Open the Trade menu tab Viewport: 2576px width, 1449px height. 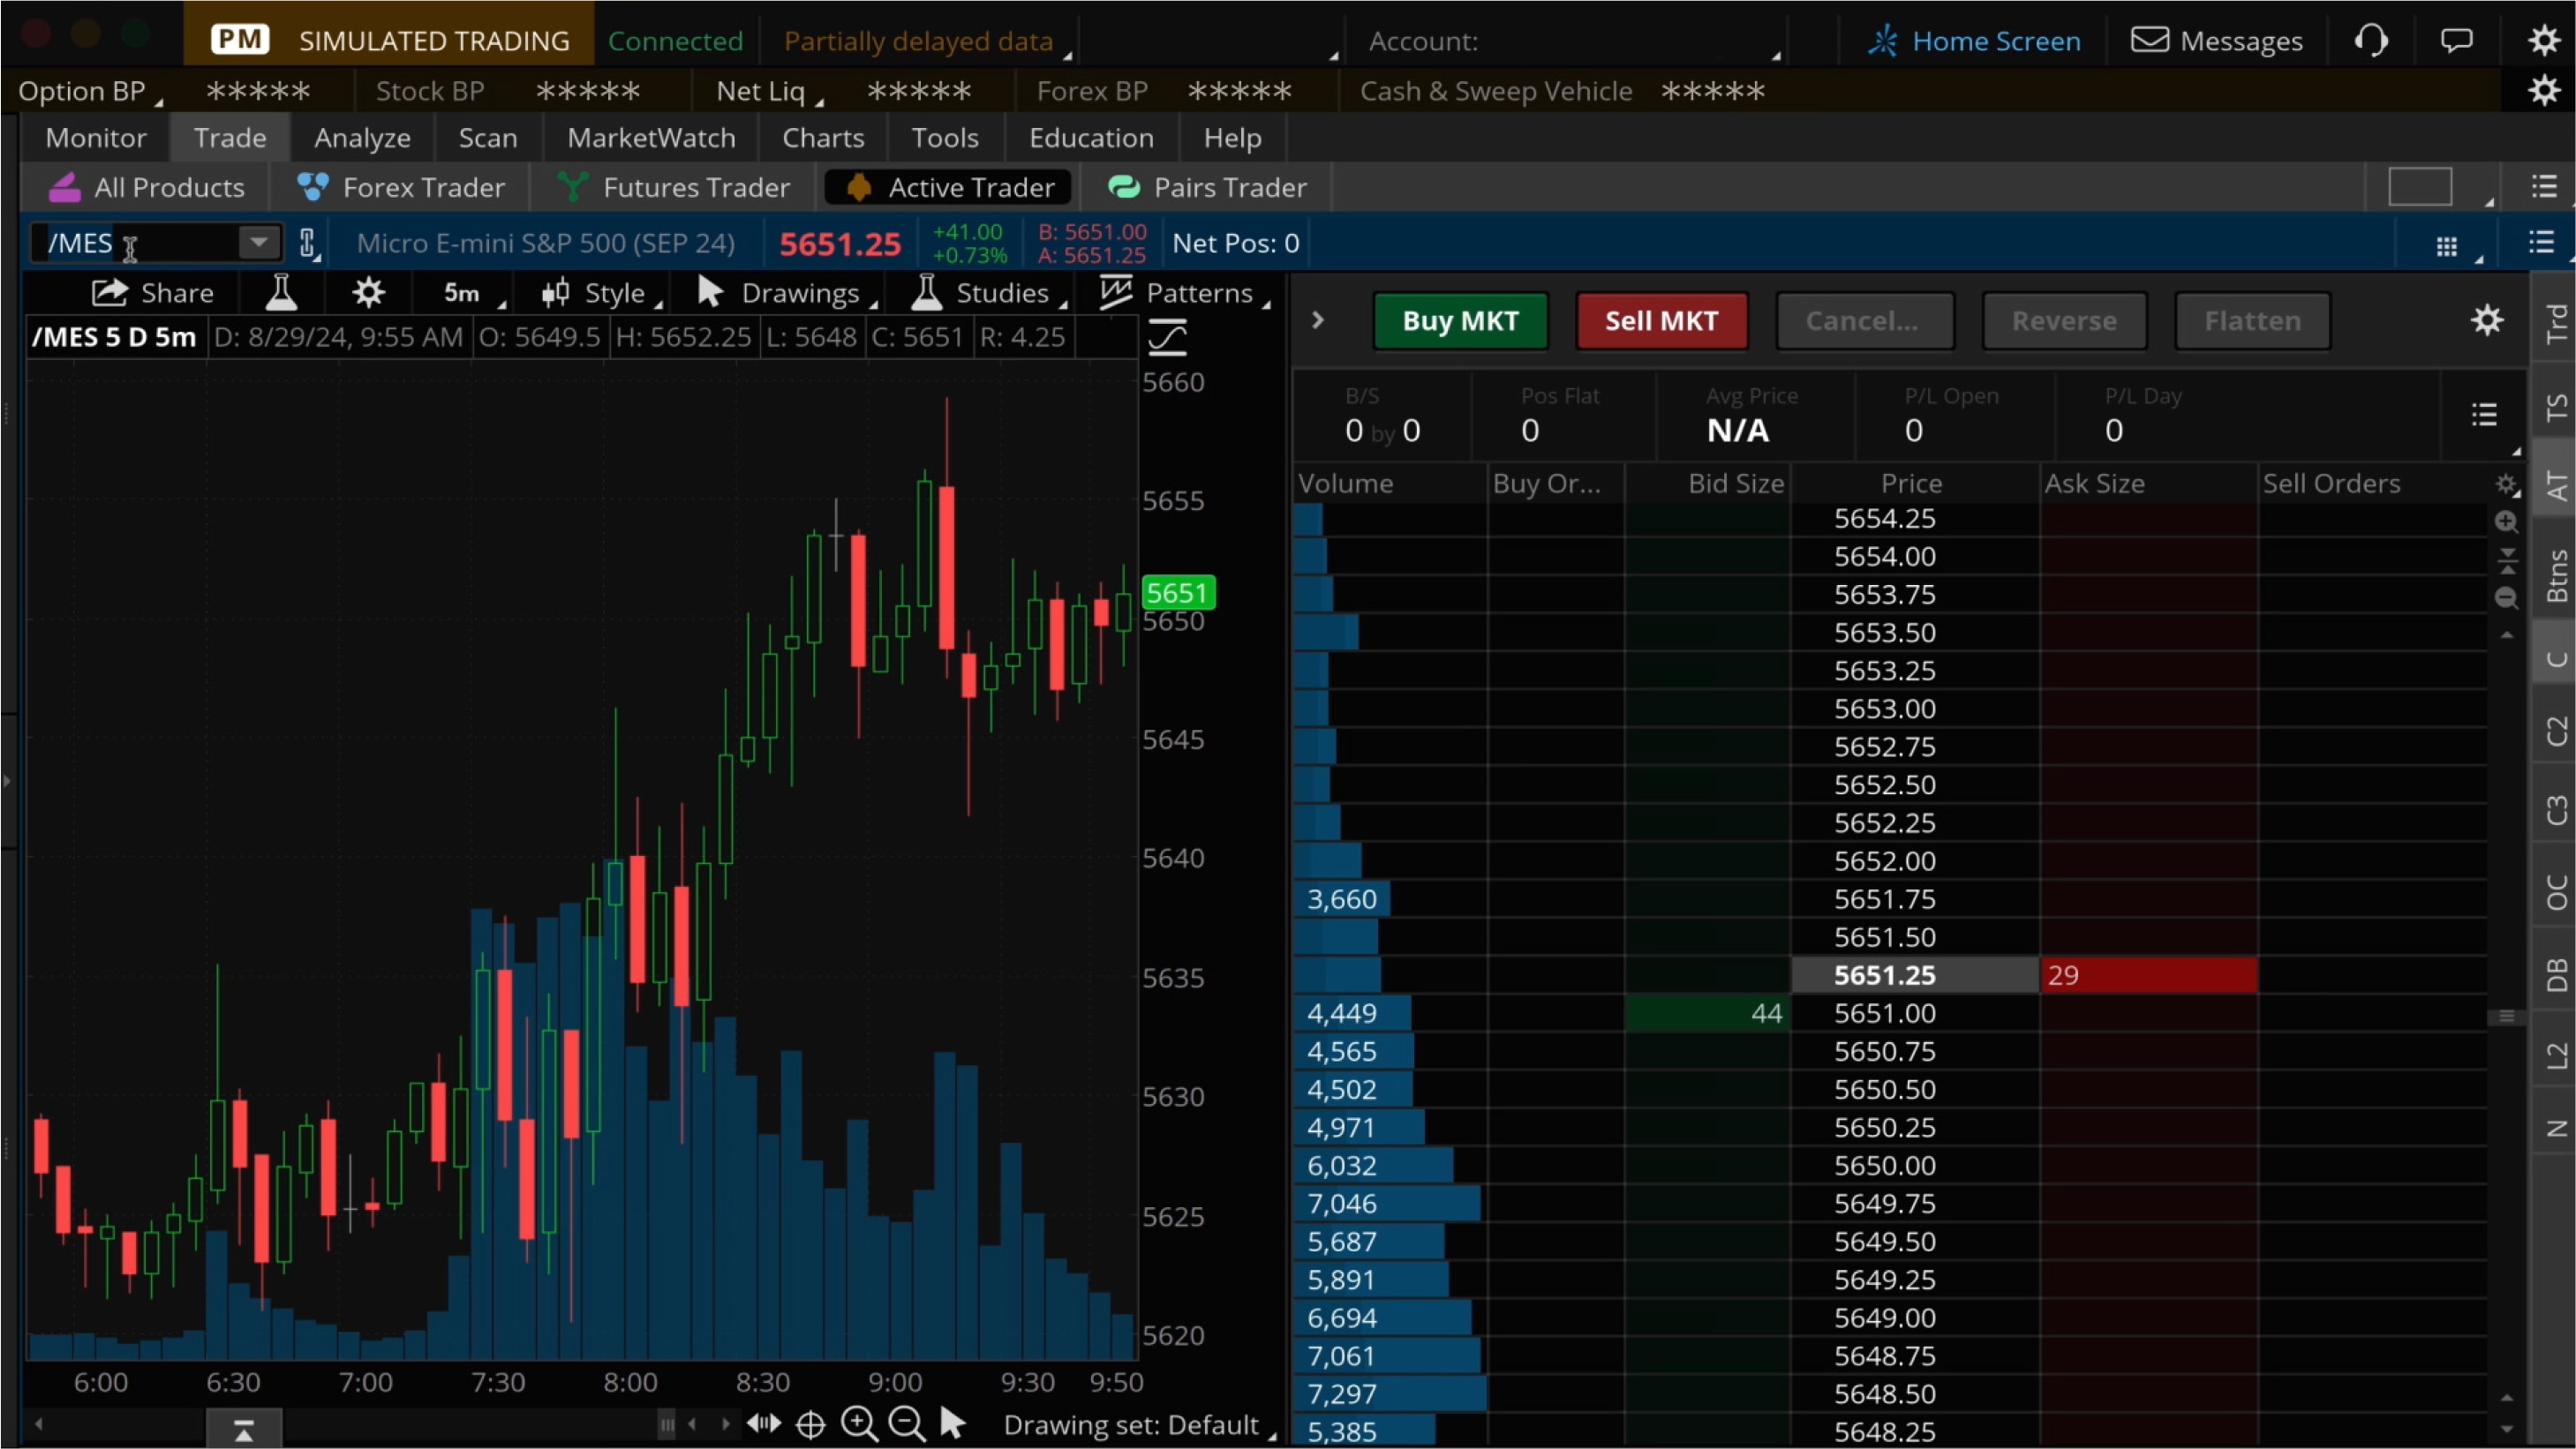click(230, 136)
